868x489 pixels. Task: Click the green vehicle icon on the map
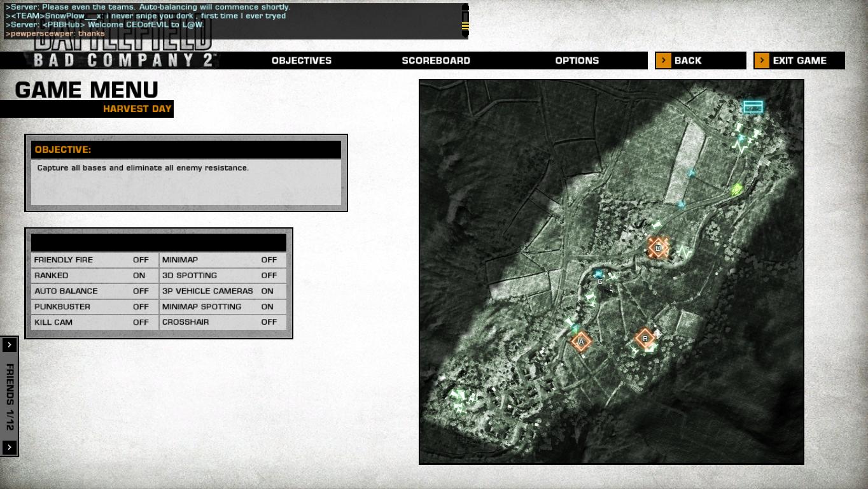[x=737, y=189]
